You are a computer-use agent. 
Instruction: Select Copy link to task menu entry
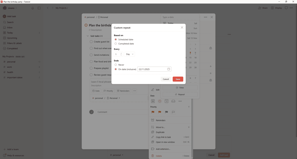pos(170,137)
